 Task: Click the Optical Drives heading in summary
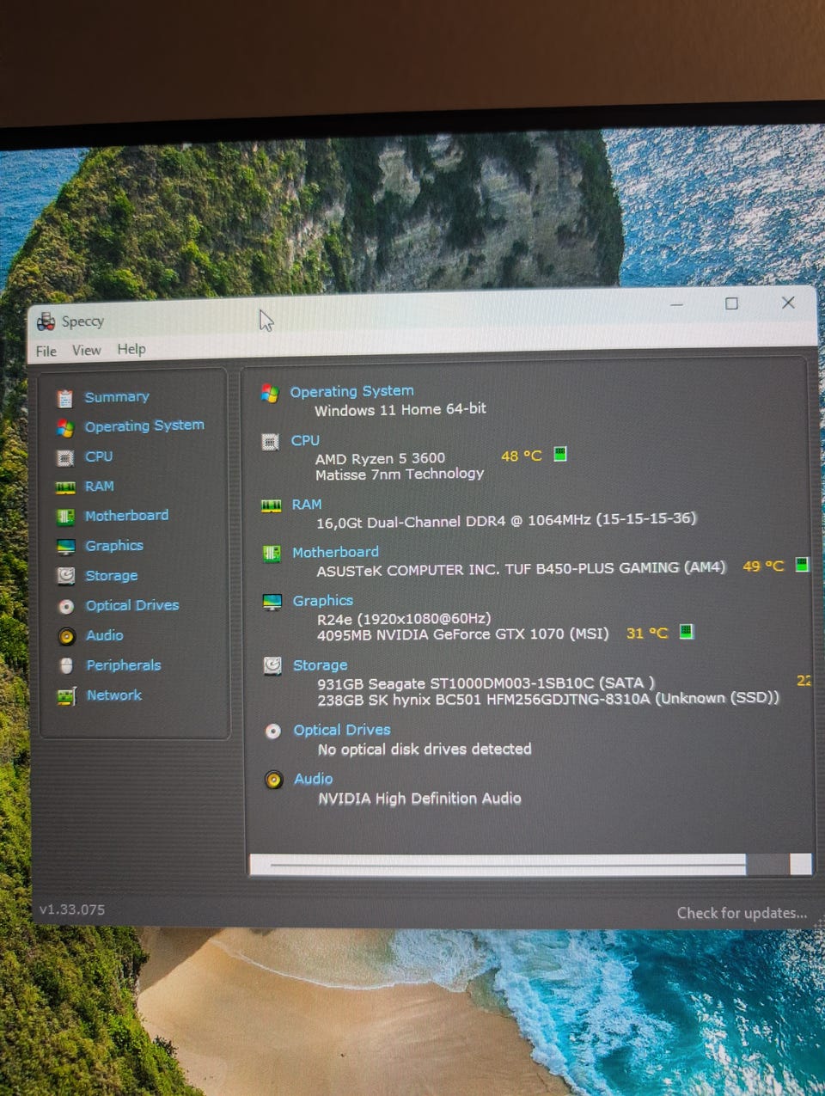pyautogui.click(x=342, y=730)
